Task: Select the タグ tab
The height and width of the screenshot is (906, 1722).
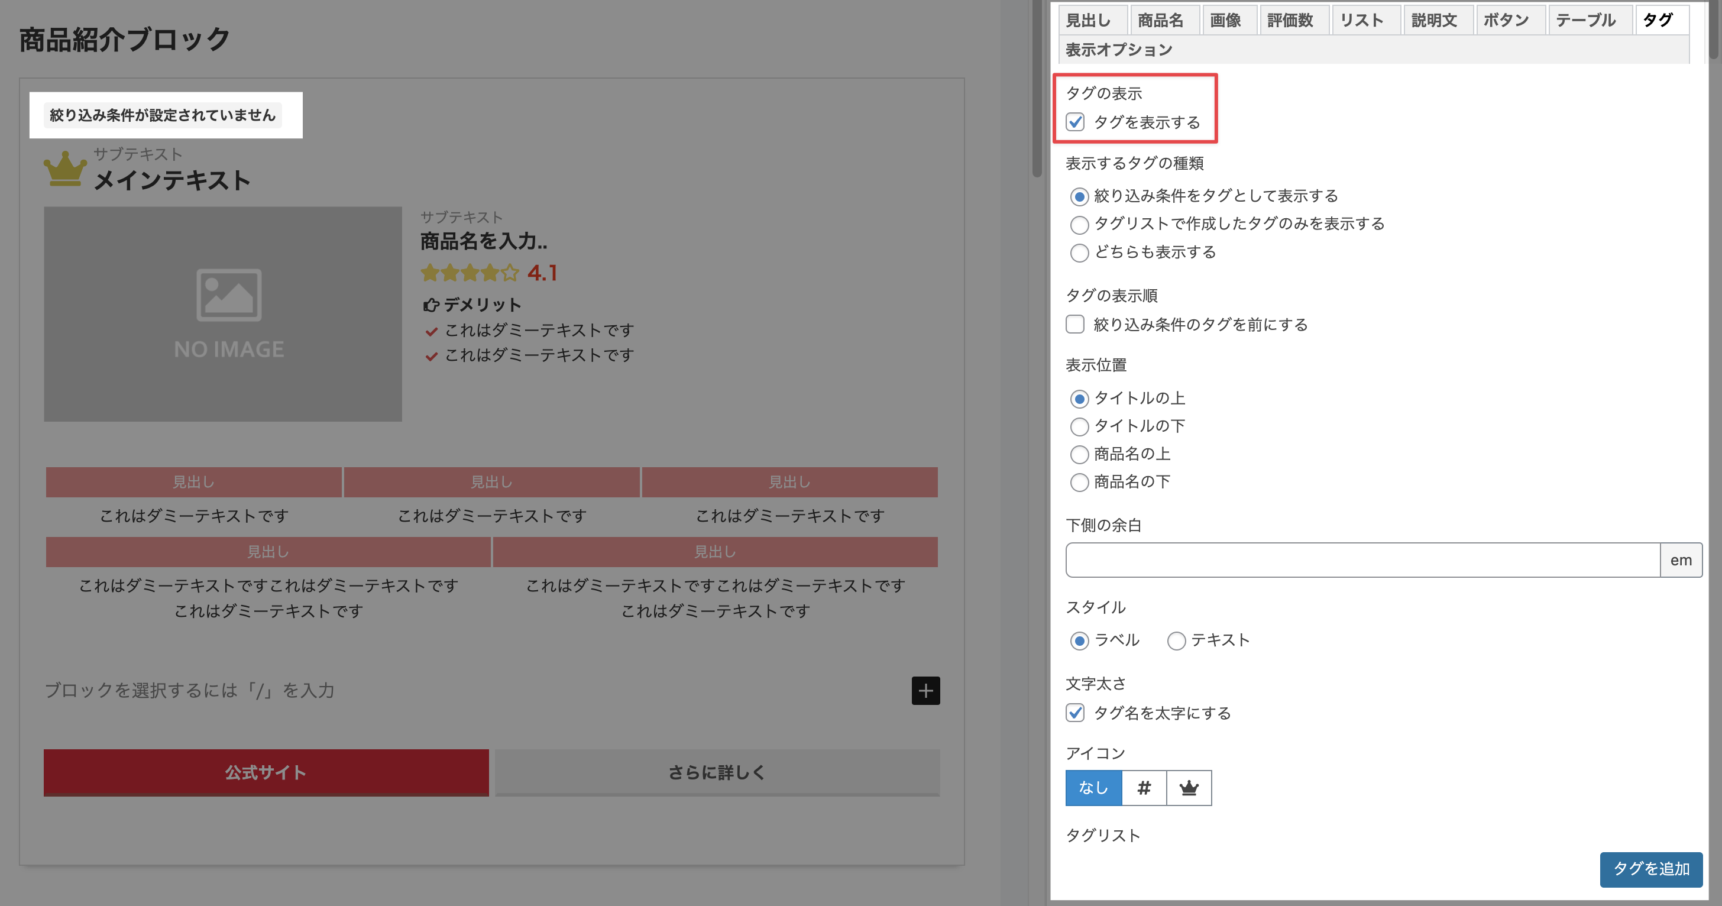Action: point(1662,20)
